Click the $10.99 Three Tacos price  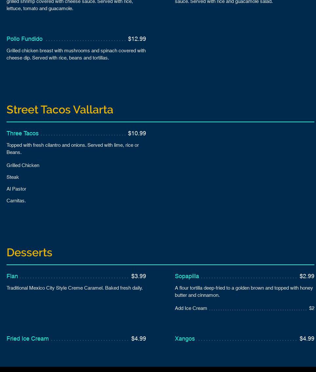tap(137, 133)
